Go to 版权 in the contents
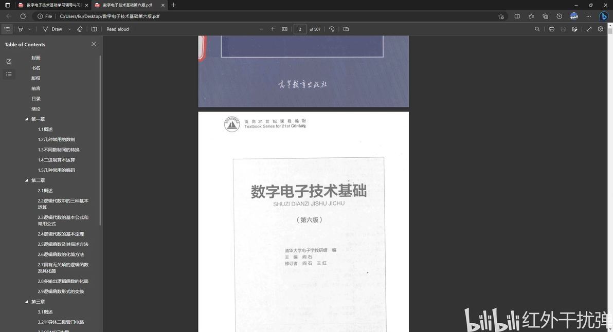The height and width of the screenshot is (332, 613). [36, 78]
